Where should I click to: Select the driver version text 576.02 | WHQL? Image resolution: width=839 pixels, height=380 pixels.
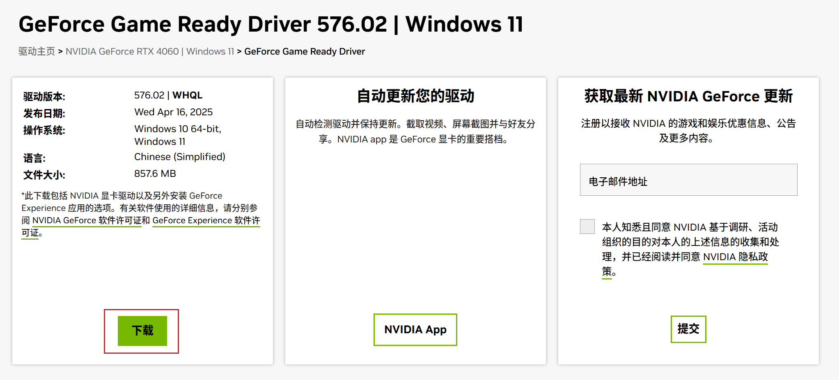[168, 95]
